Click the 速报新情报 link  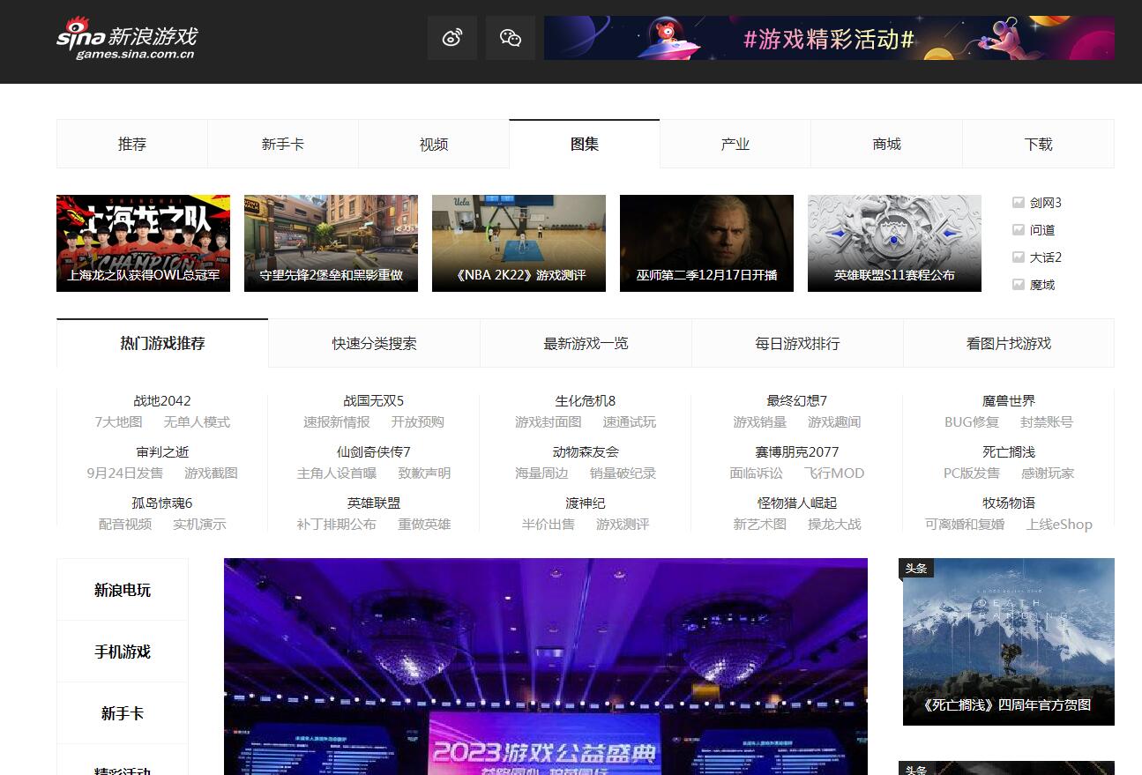(337, 422)
